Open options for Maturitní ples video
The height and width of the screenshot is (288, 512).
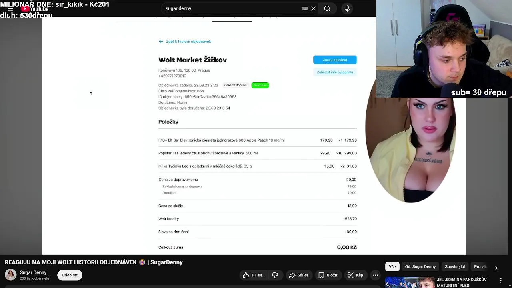[501, 280]
